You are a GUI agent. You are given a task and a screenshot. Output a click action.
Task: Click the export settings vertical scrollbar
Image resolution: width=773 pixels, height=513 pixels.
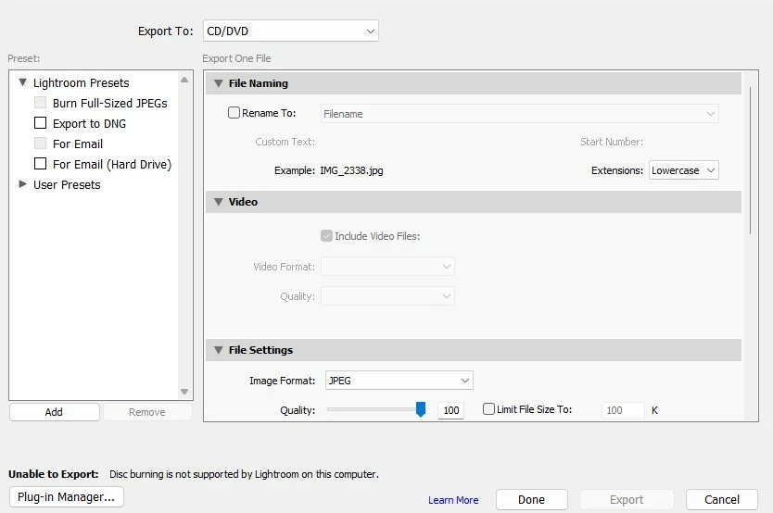pyautogui.click(x=751, y=160)
